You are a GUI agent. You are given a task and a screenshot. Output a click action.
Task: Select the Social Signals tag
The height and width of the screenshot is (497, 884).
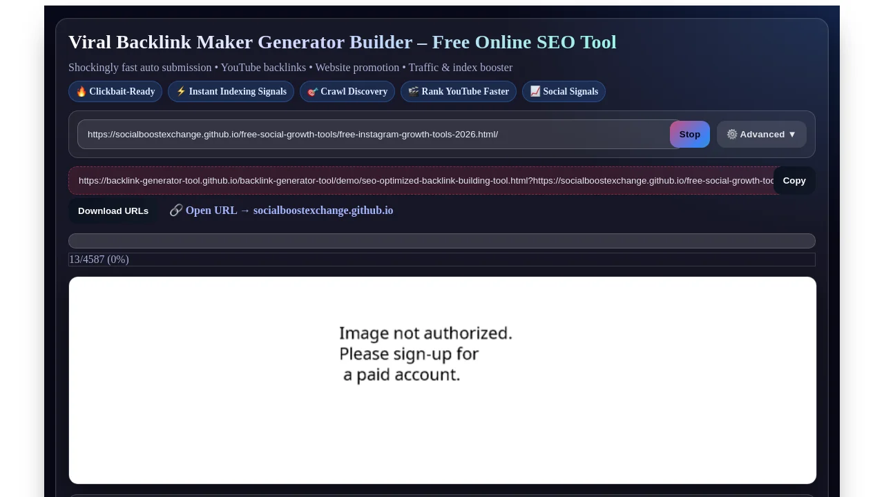point(564,92)
